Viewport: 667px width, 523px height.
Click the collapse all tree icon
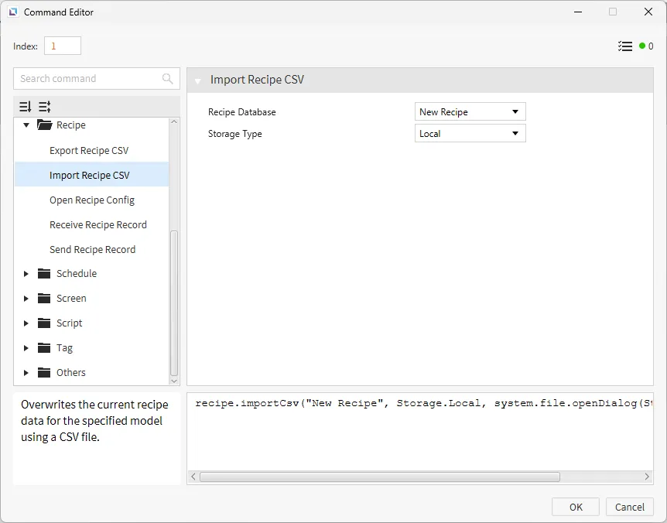tap(44, 107)
